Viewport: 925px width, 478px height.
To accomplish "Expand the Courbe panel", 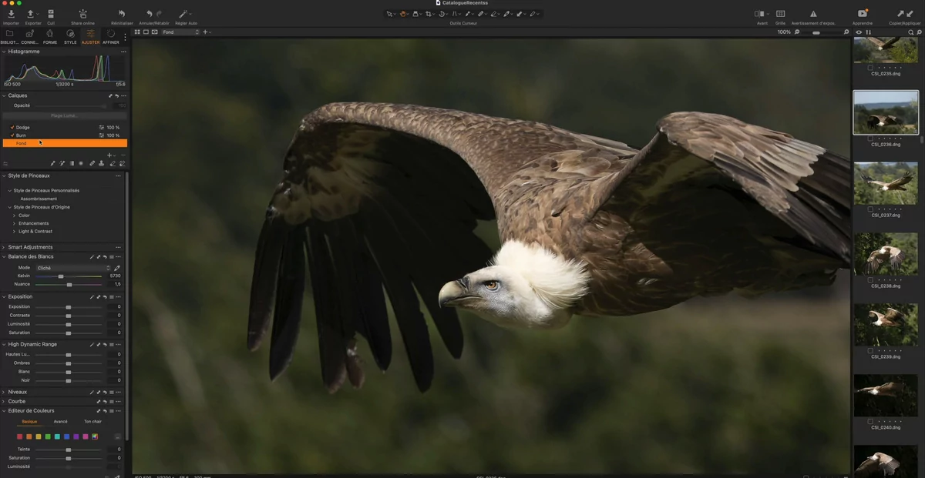I will point(4,402).
